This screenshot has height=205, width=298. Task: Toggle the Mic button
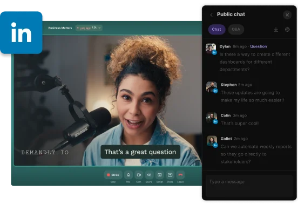(x=128, y=175)
